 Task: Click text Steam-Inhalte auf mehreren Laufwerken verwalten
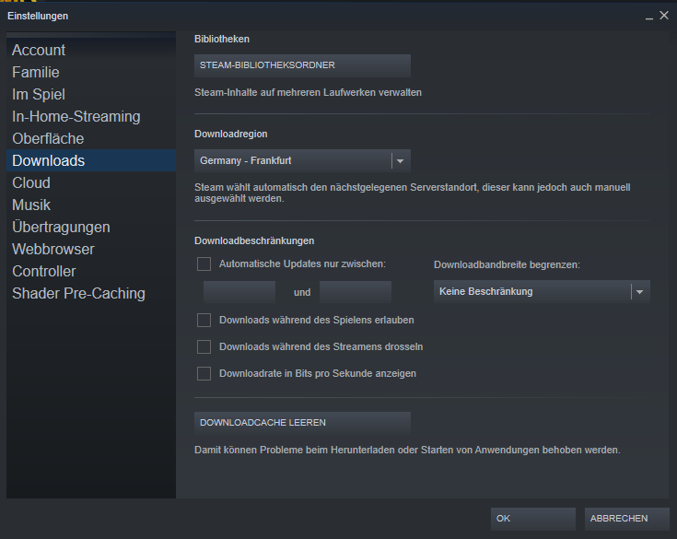[308, 92]
